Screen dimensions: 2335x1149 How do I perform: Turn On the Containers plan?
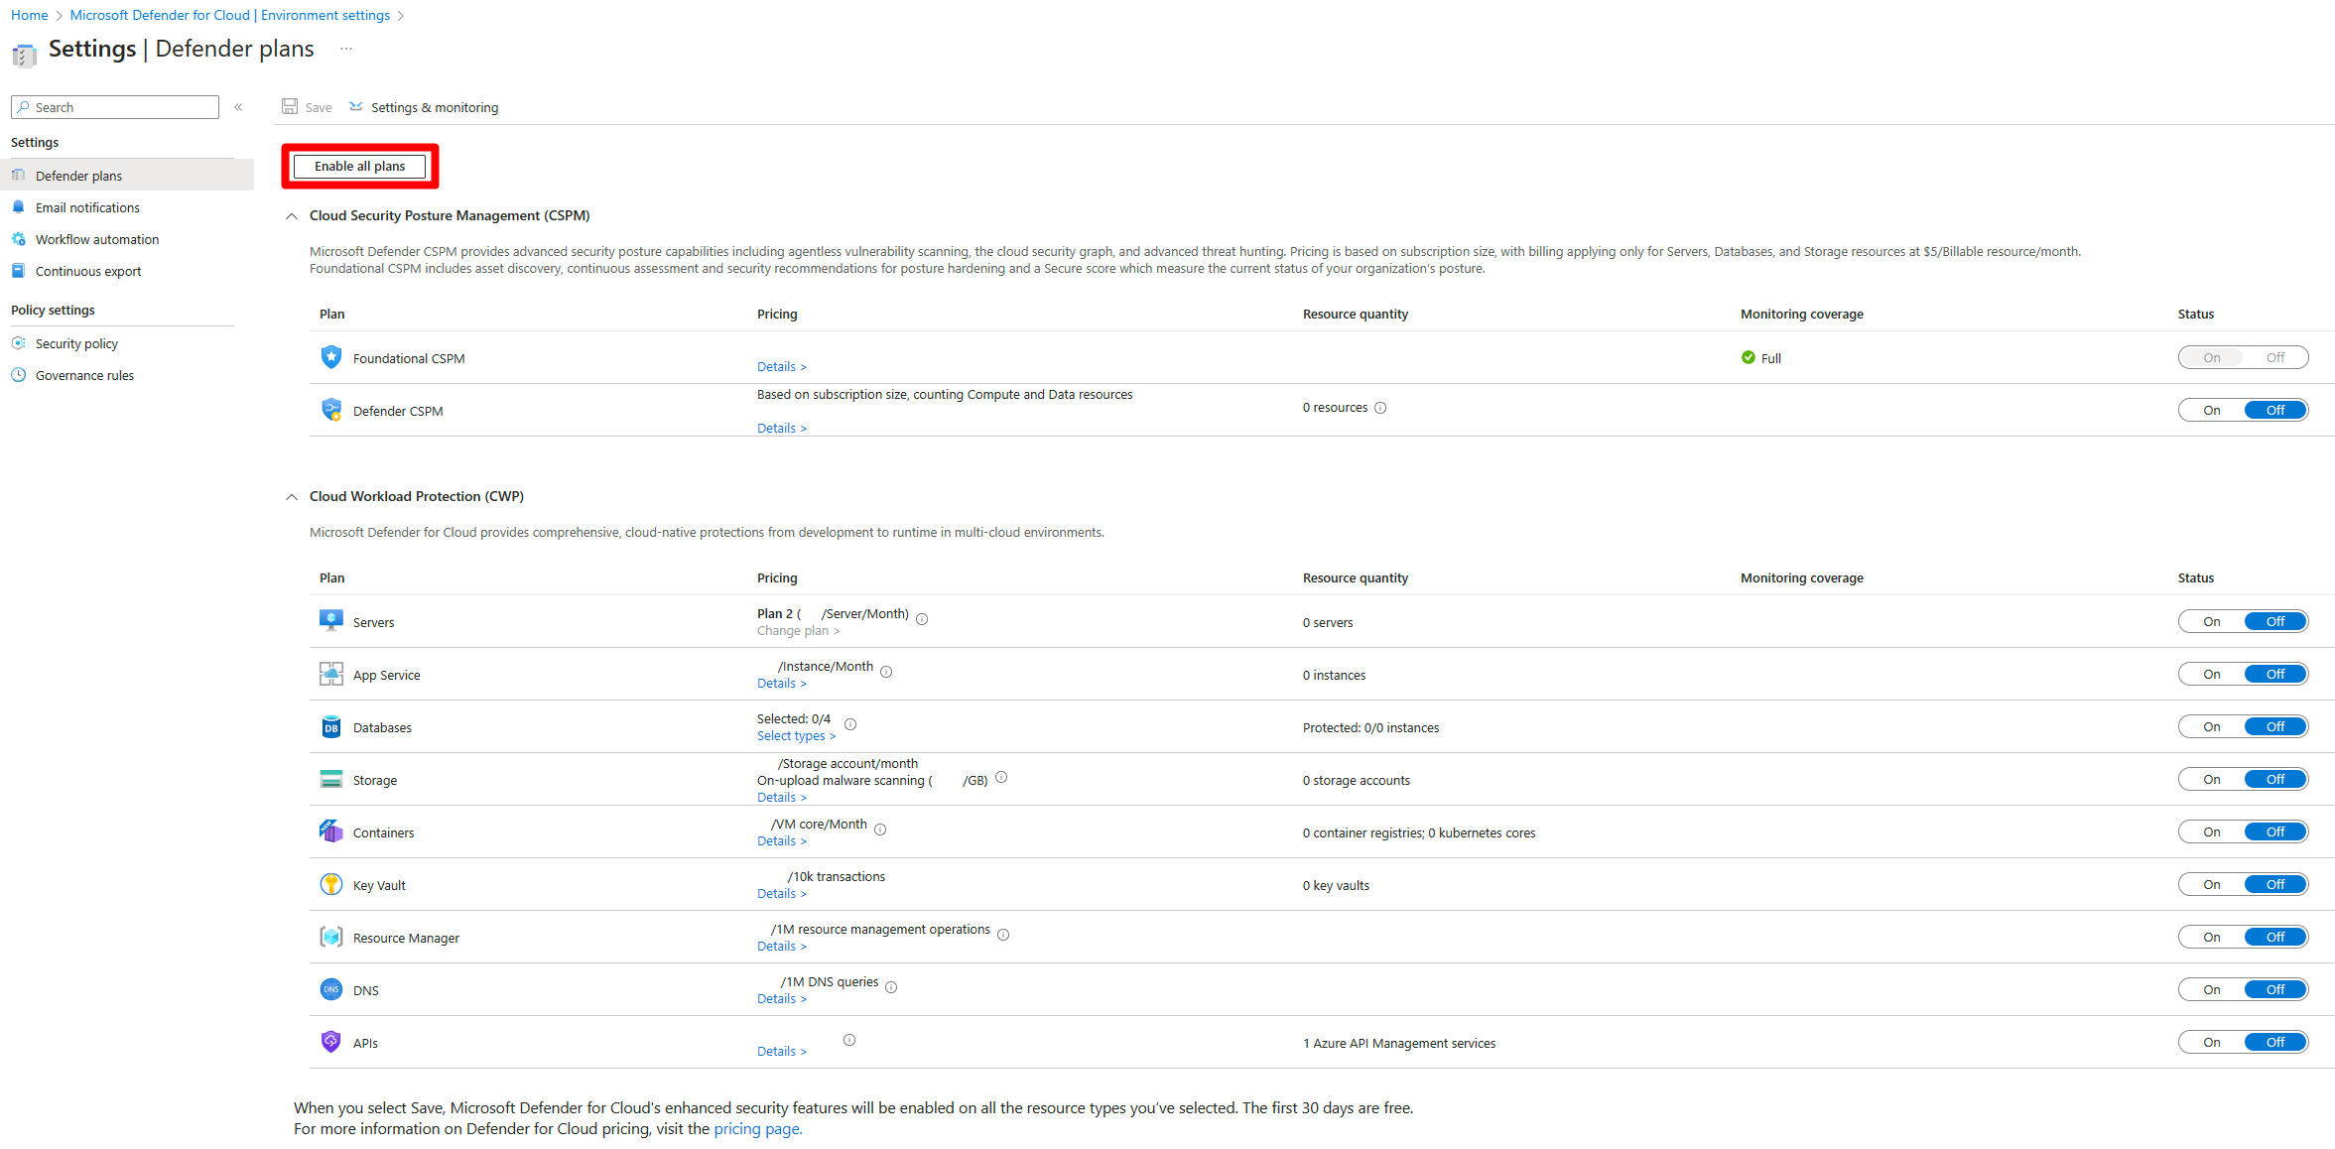coord(2212,831)
